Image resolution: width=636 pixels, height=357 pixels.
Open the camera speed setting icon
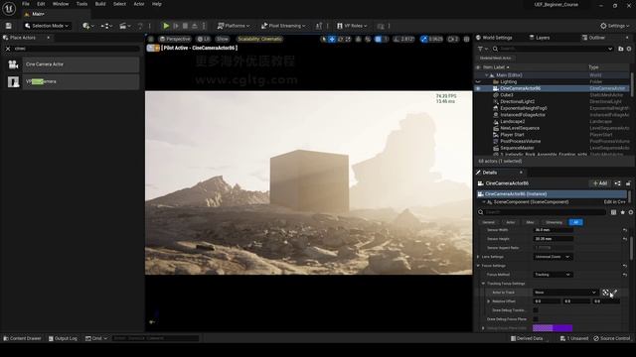coord(453,40)
